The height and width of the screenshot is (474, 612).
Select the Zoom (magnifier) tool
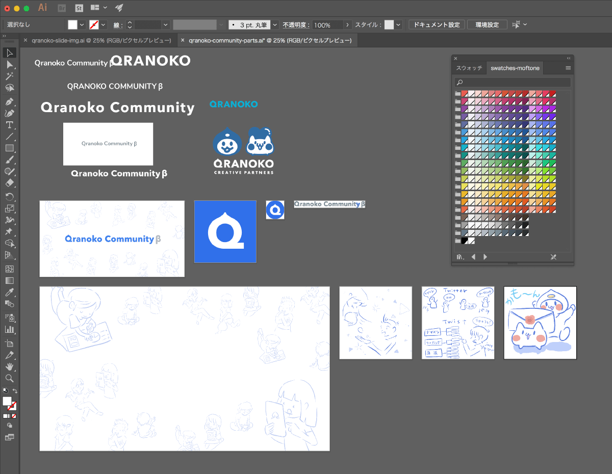tap(9, 378)
